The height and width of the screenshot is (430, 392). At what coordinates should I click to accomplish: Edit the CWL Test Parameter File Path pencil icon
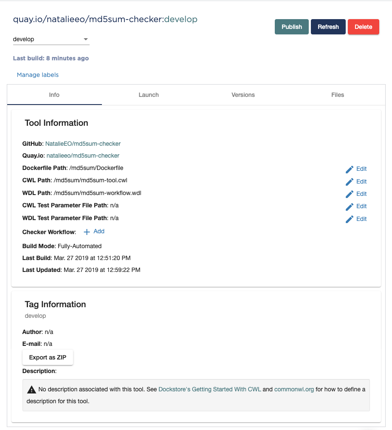click(x=349, y=206)
